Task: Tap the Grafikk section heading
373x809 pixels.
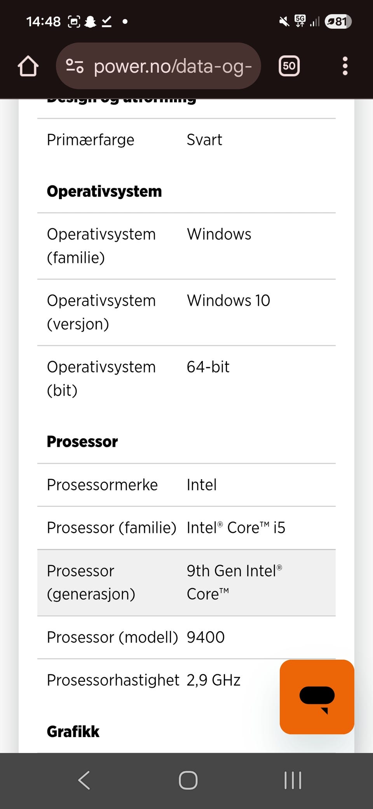Action: [x=73, y=732]
